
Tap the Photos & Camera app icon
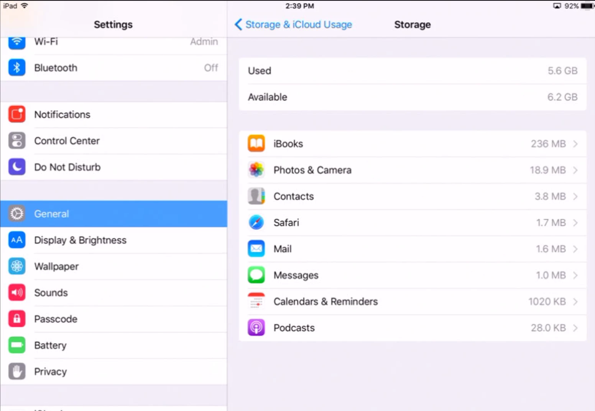256,170
